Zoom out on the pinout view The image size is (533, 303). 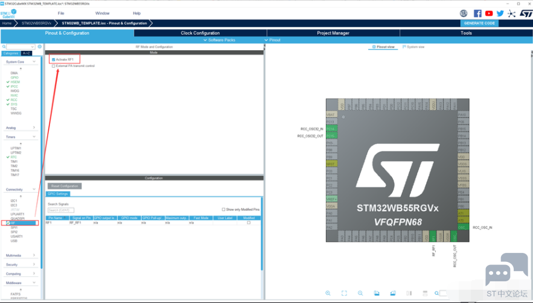(x=360, y=293)
